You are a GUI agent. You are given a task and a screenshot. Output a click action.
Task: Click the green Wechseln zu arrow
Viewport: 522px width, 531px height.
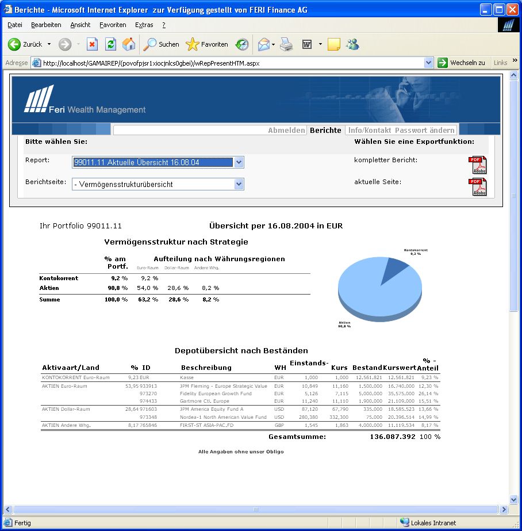tap(442, 63)
